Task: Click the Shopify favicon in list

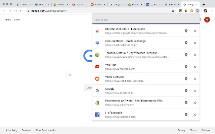Action: 97,103
